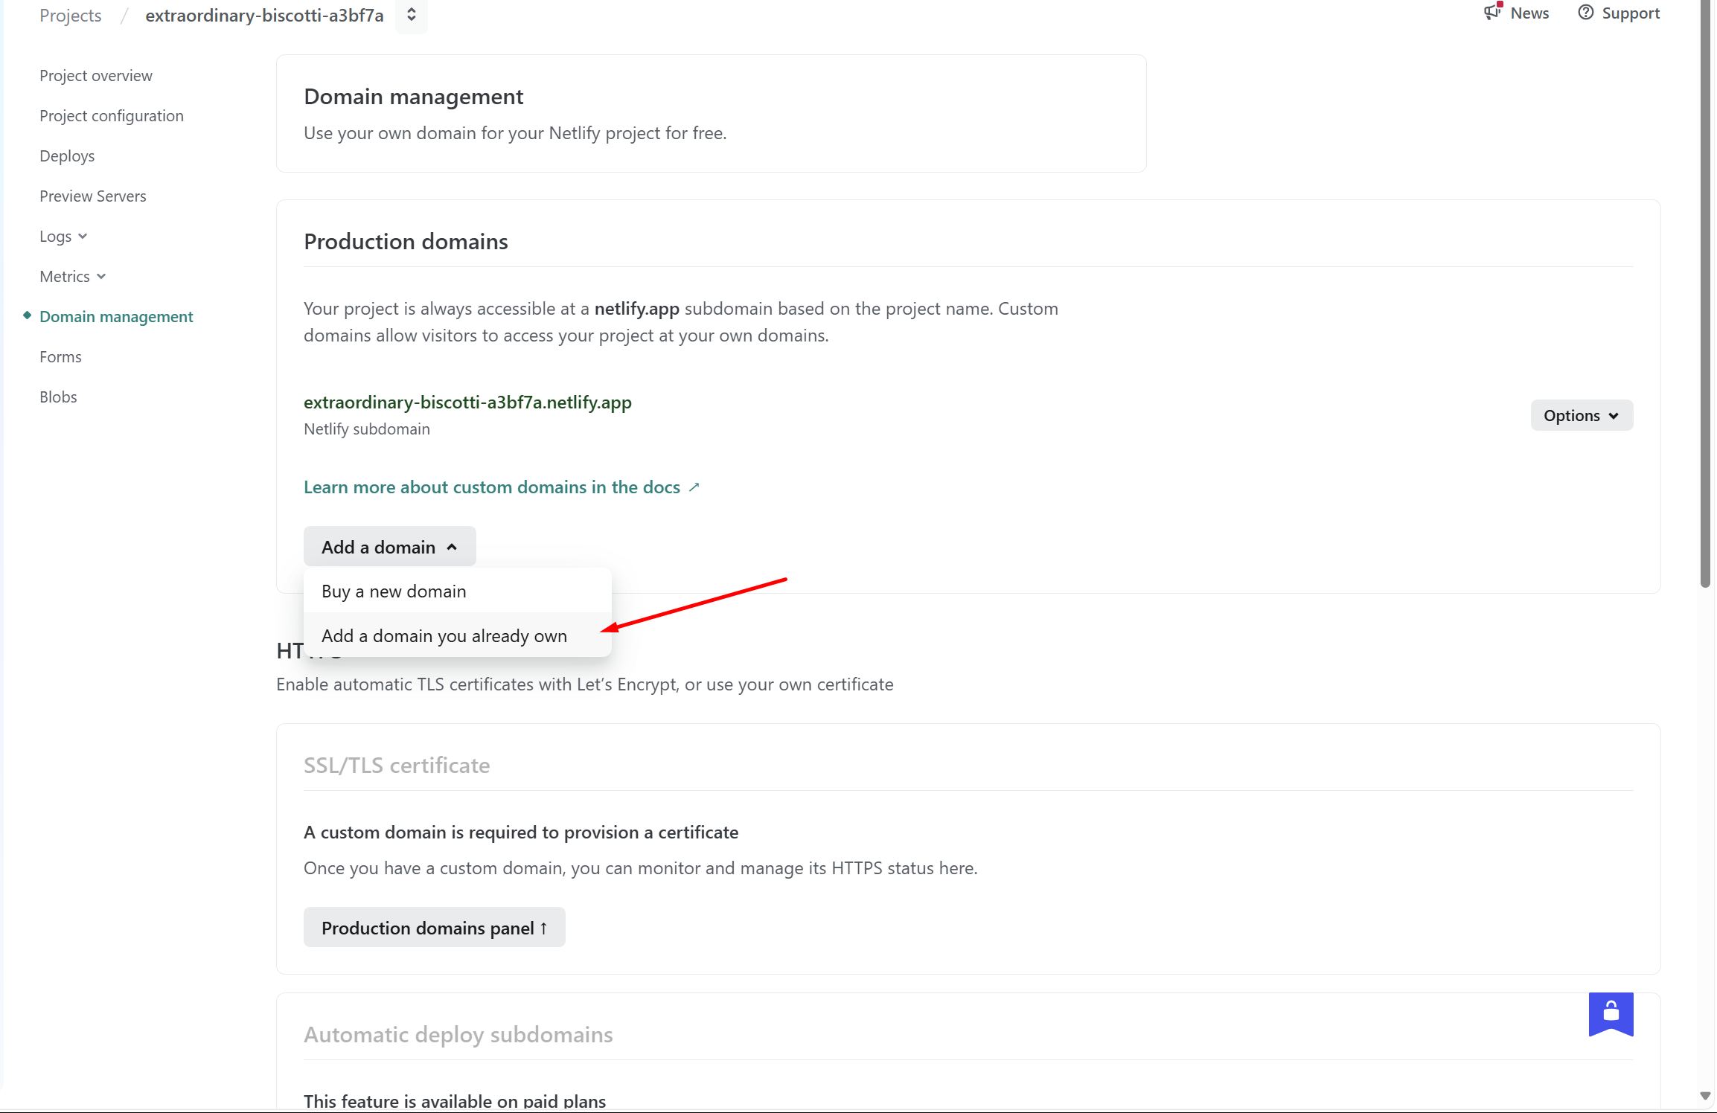Click the Production domains panel button
Viewport: 1717px width, 1113px height.
coord(434,928)
